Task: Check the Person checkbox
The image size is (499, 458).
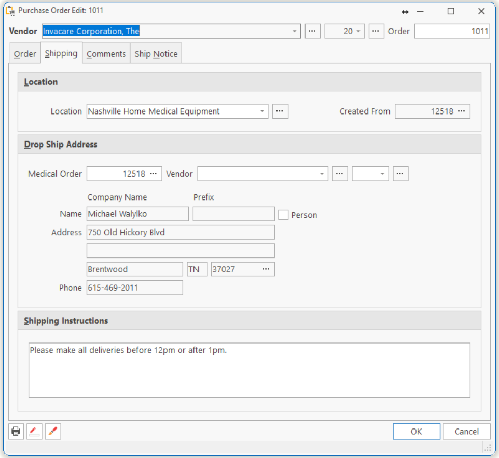Action: (x=284, y=215)
